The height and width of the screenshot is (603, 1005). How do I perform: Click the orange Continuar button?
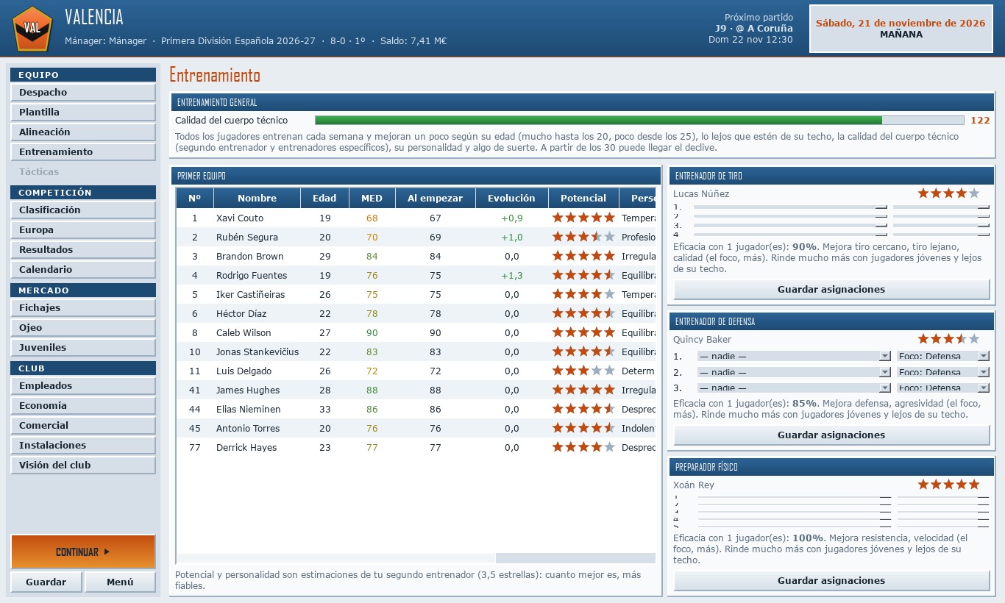(83, 552)
